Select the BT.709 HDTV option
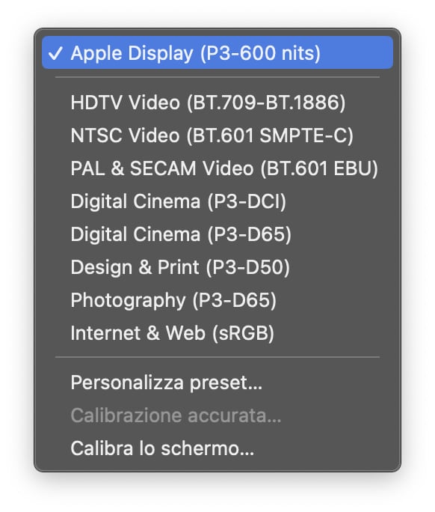435x512 pixels. click(217, 103)
